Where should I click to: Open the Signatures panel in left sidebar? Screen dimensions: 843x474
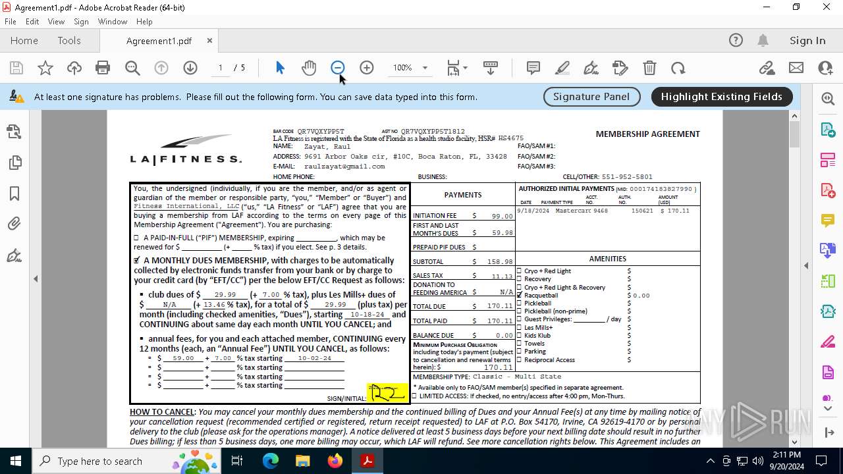(14, 255)
